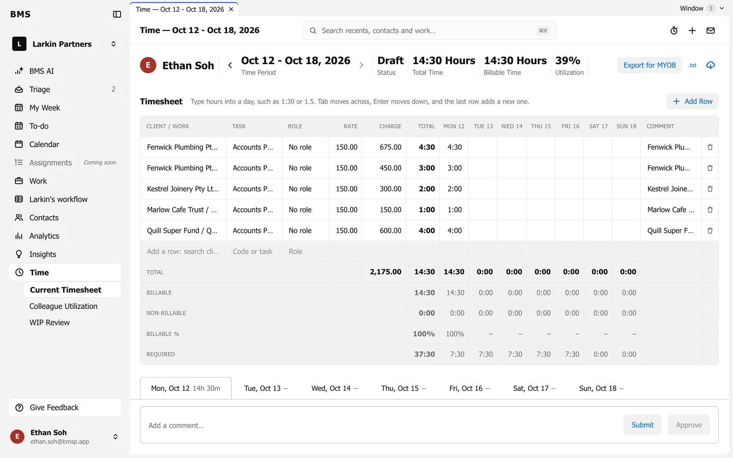This screenshot has width=733, height=458.
Task: Open Analytics in the sidebar
Action: (x=65, y=236)
